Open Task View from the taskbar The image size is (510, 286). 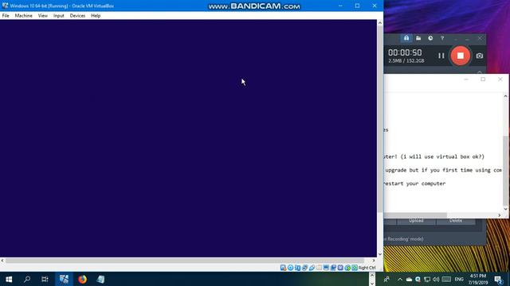point(45,279)
